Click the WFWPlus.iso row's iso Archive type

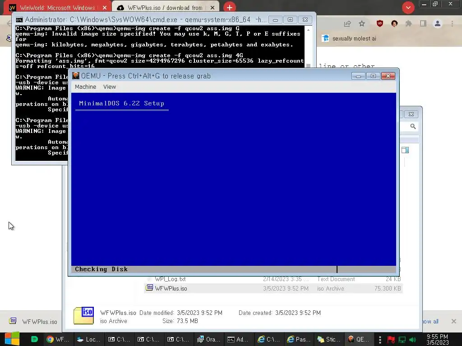click(x=331, y=289)
